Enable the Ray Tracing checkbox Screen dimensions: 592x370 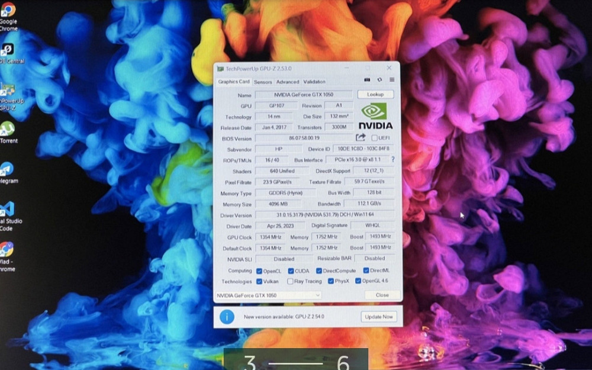click(x=289, y=281)
